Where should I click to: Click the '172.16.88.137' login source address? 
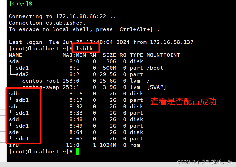(x=172, y=42)
